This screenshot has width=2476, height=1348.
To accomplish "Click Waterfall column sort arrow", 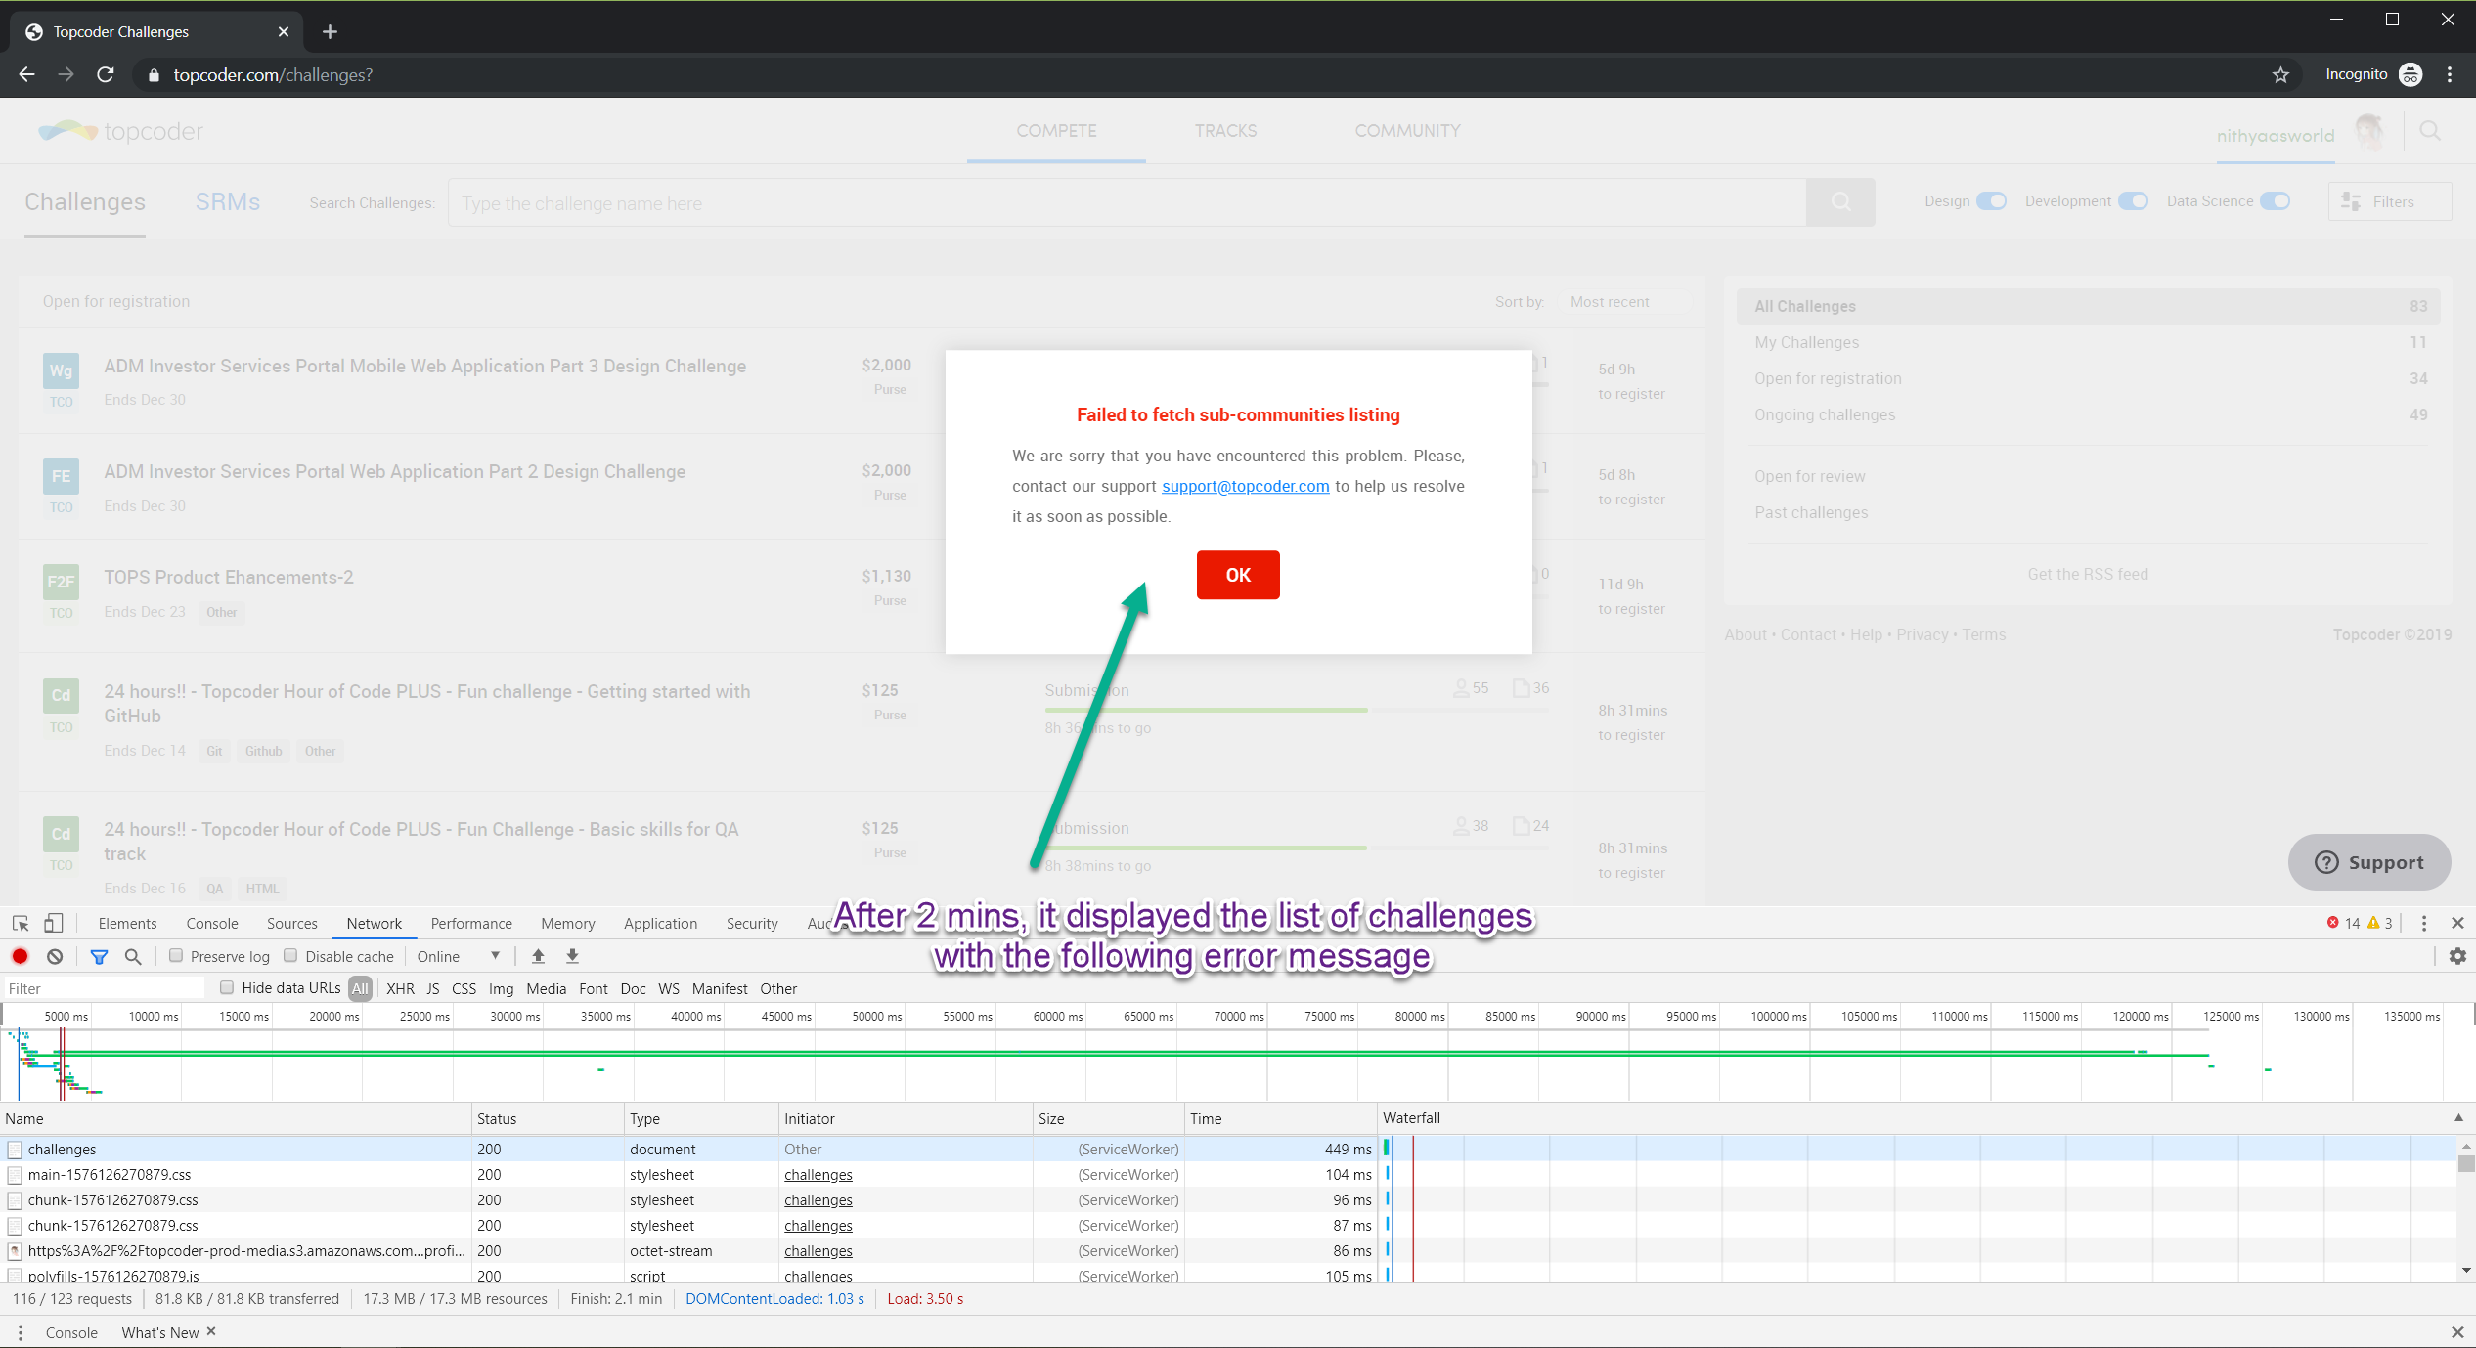I will tap(2458, 1117).
